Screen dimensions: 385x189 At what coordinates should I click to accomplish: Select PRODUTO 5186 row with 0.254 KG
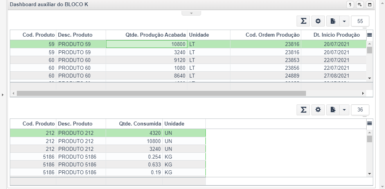108,157
